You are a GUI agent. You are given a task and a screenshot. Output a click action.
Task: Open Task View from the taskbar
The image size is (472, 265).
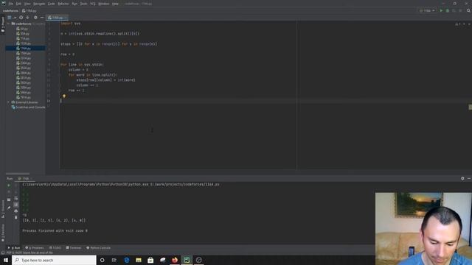pyautogui.click(x=114, y=260)
